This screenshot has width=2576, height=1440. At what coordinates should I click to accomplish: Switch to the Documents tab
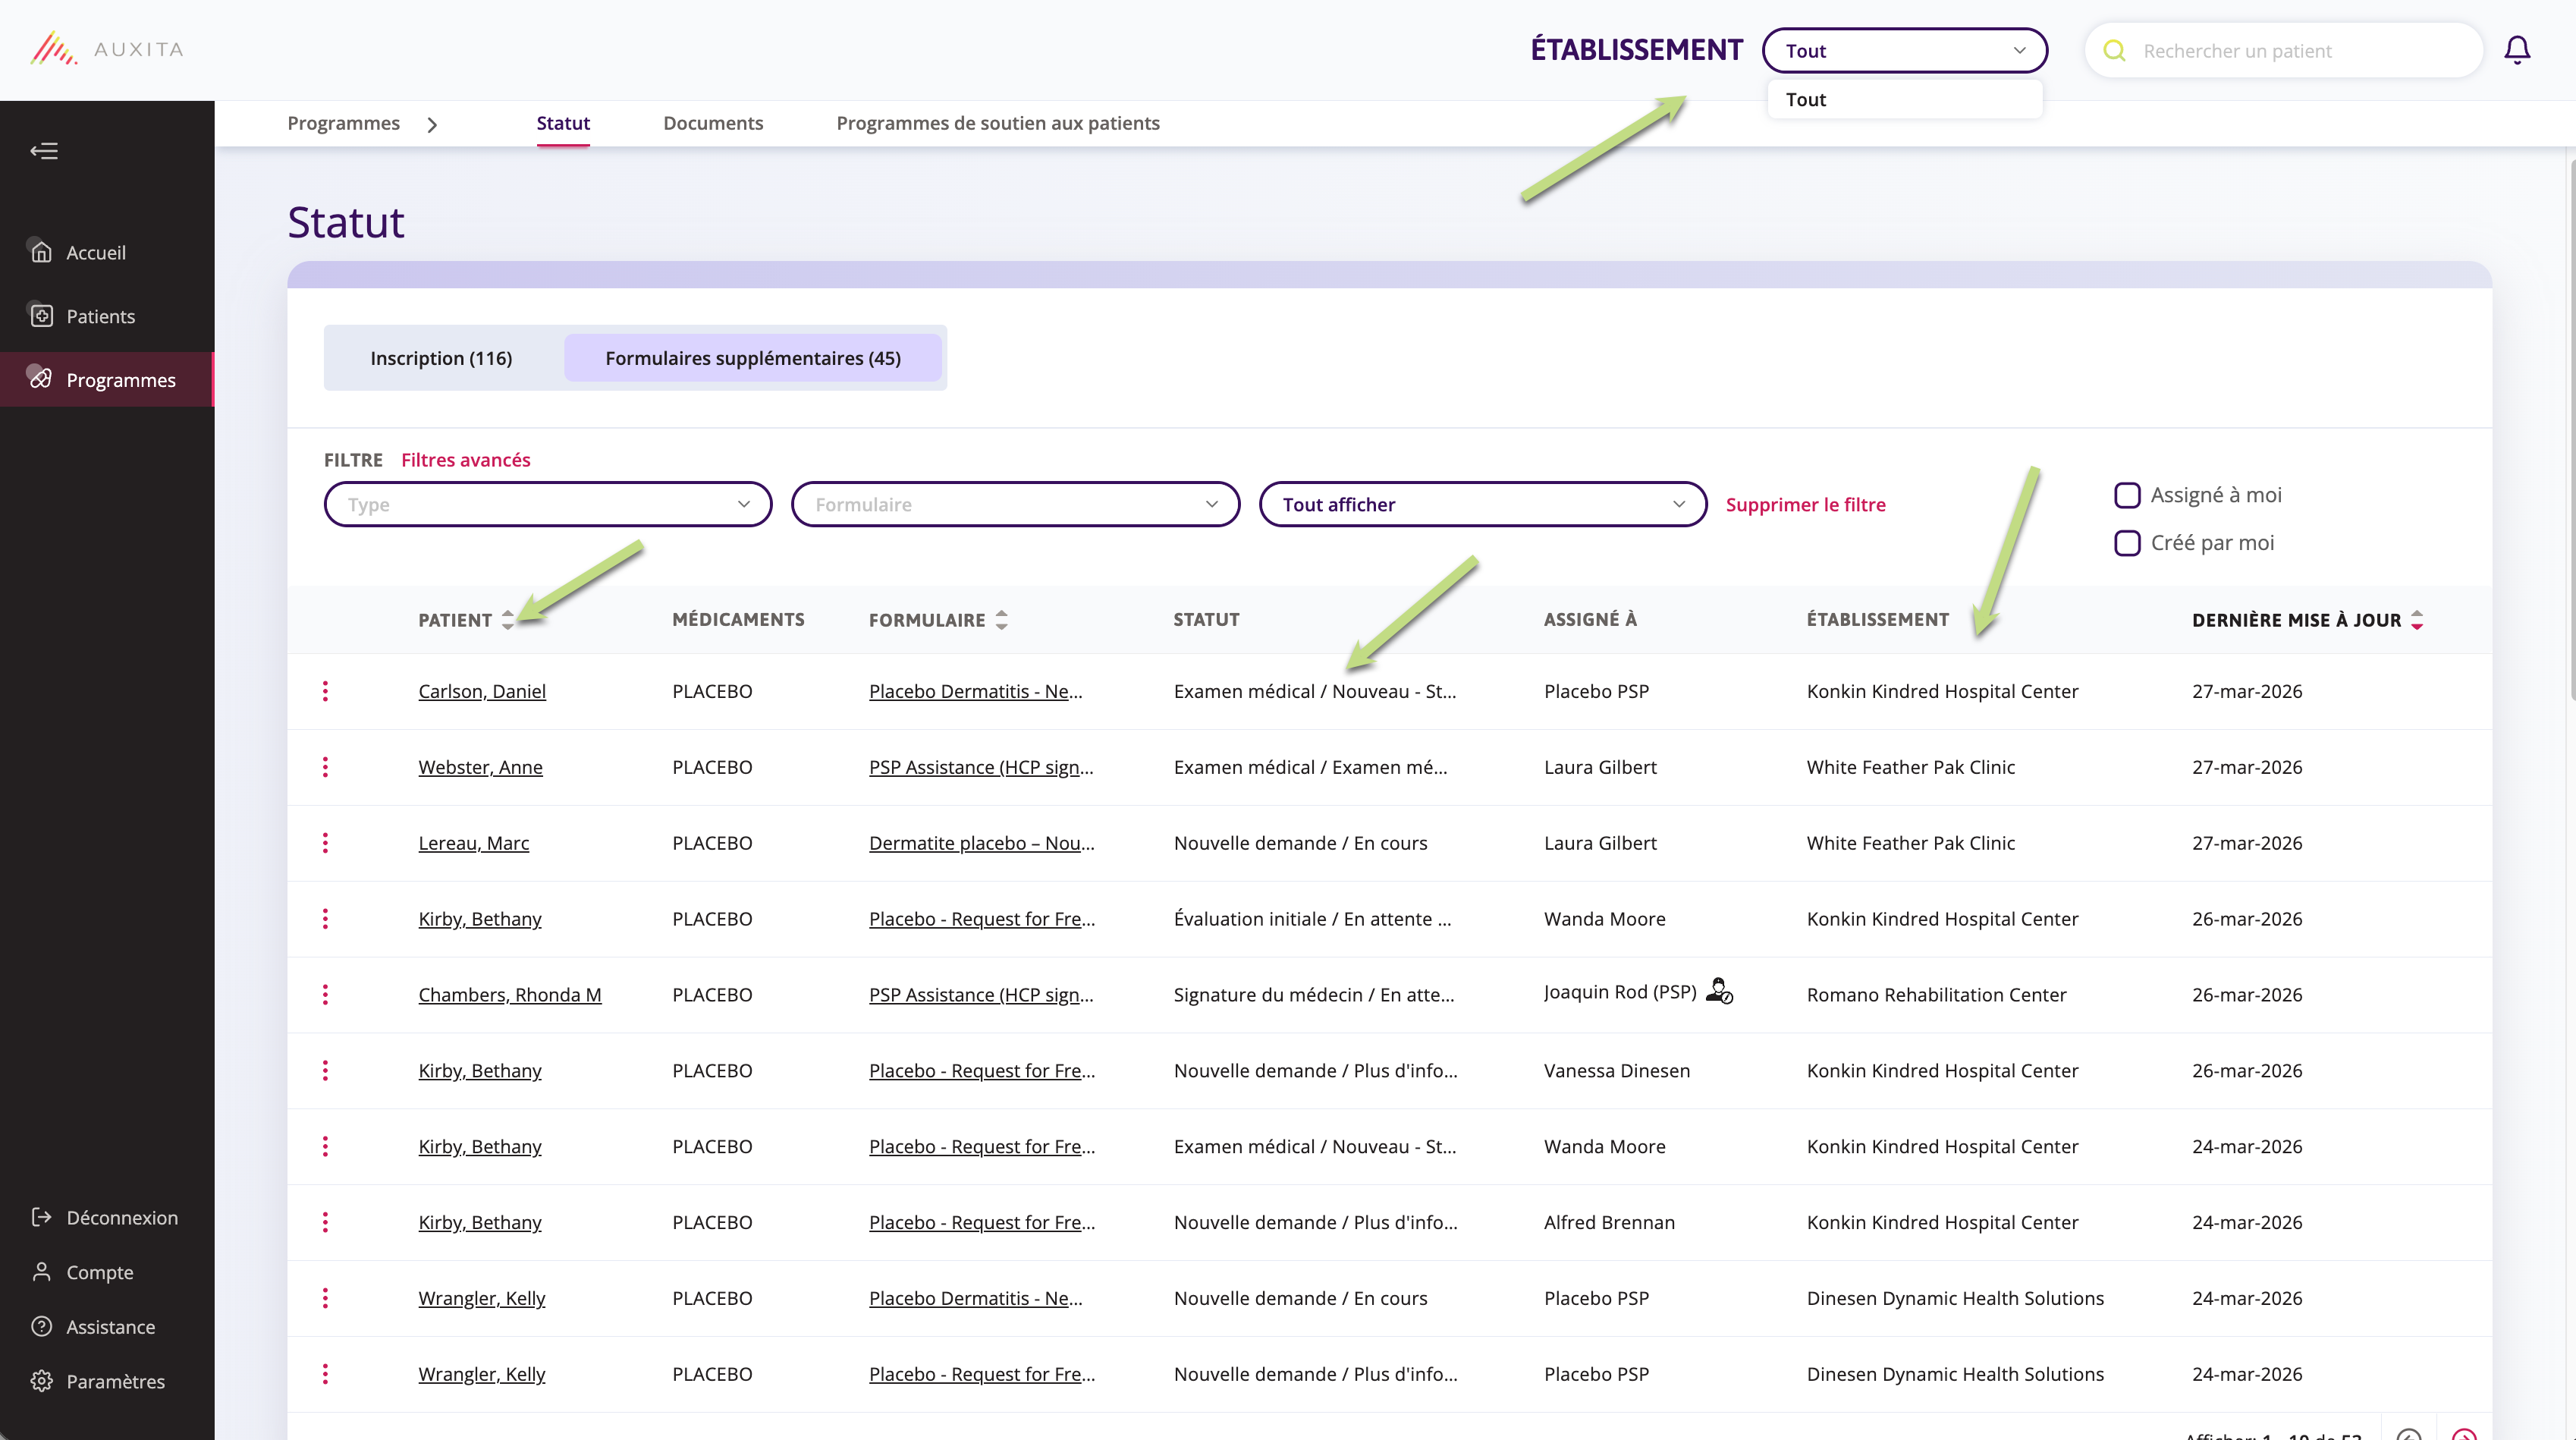pos(712,123)
